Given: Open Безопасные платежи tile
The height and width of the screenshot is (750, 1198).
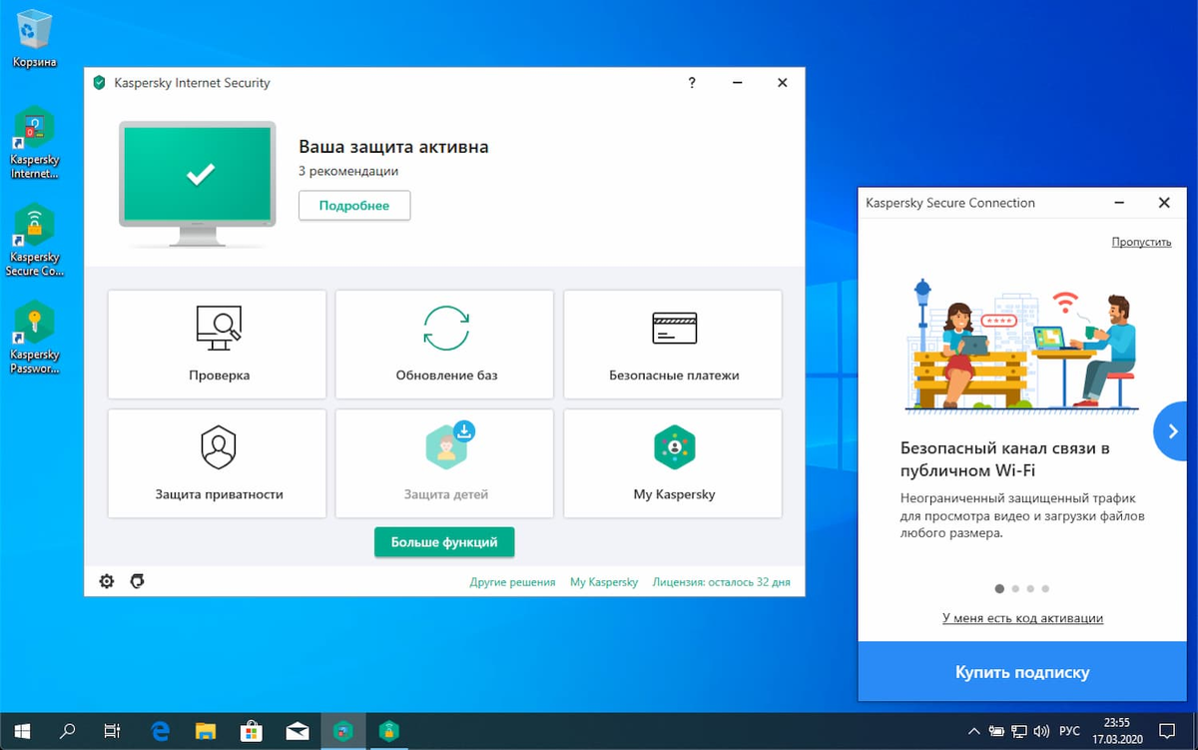Looking at the screenshot, I should tap(673, 345).
